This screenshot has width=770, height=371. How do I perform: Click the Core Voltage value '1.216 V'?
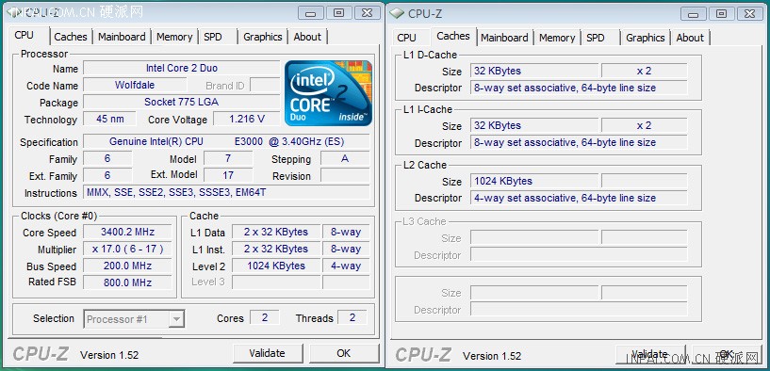coord(247,119)
